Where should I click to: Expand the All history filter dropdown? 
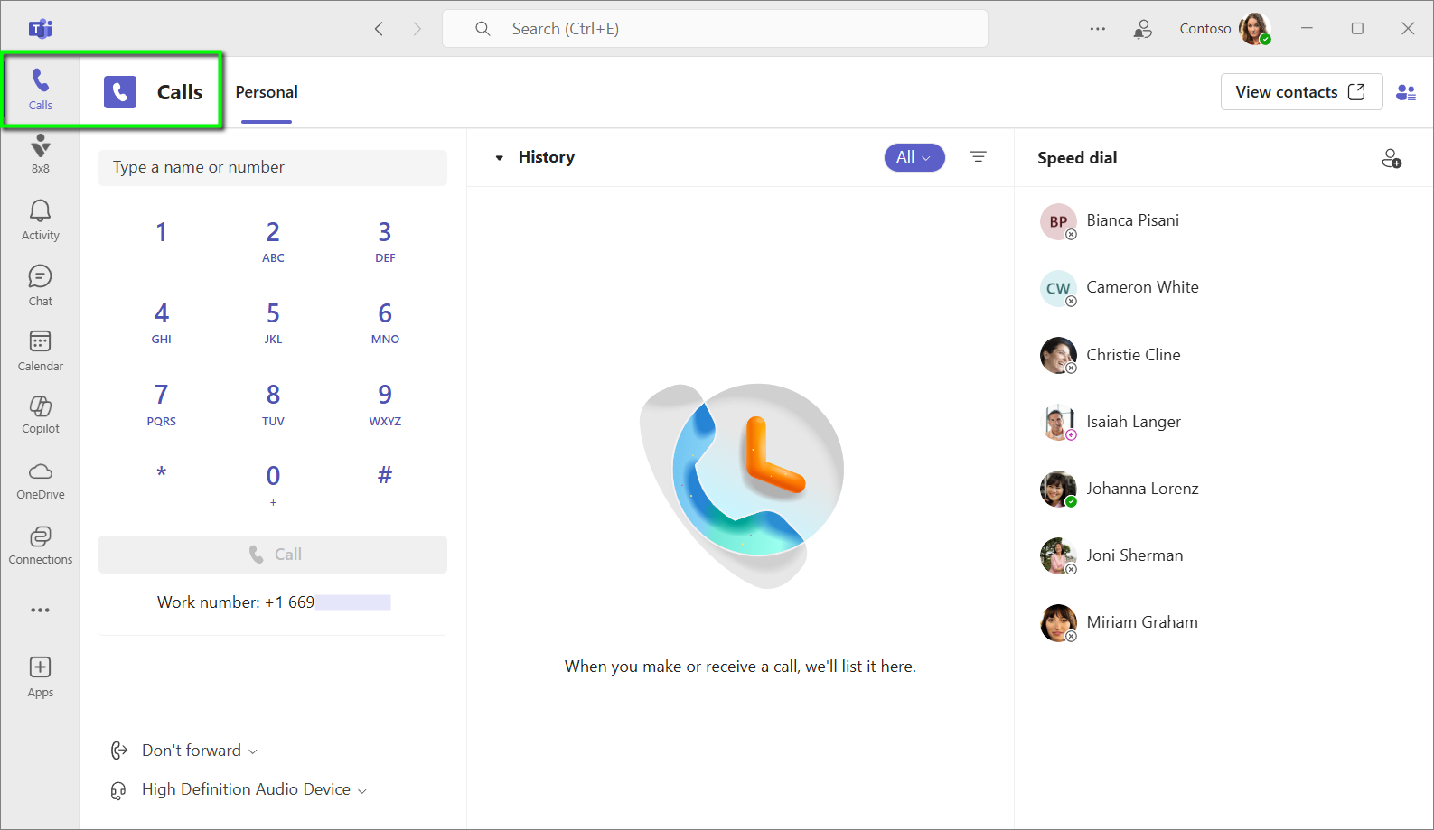coord(914,157)
